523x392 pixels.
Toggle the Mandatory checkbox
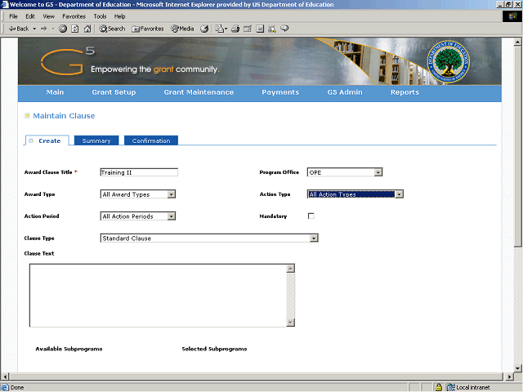(x=311, y=216)
